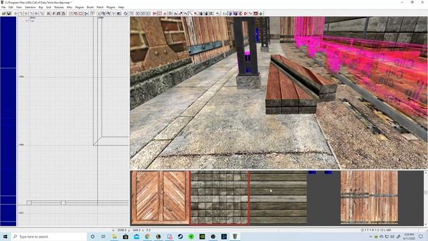Viewport: 428px width, 241px height.
Task: Open the Bsp menu
Action: pos(41,7)
